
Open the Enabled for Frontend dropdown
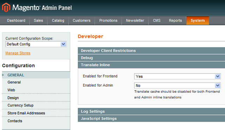pyautogui.click(x=177, y=76)
